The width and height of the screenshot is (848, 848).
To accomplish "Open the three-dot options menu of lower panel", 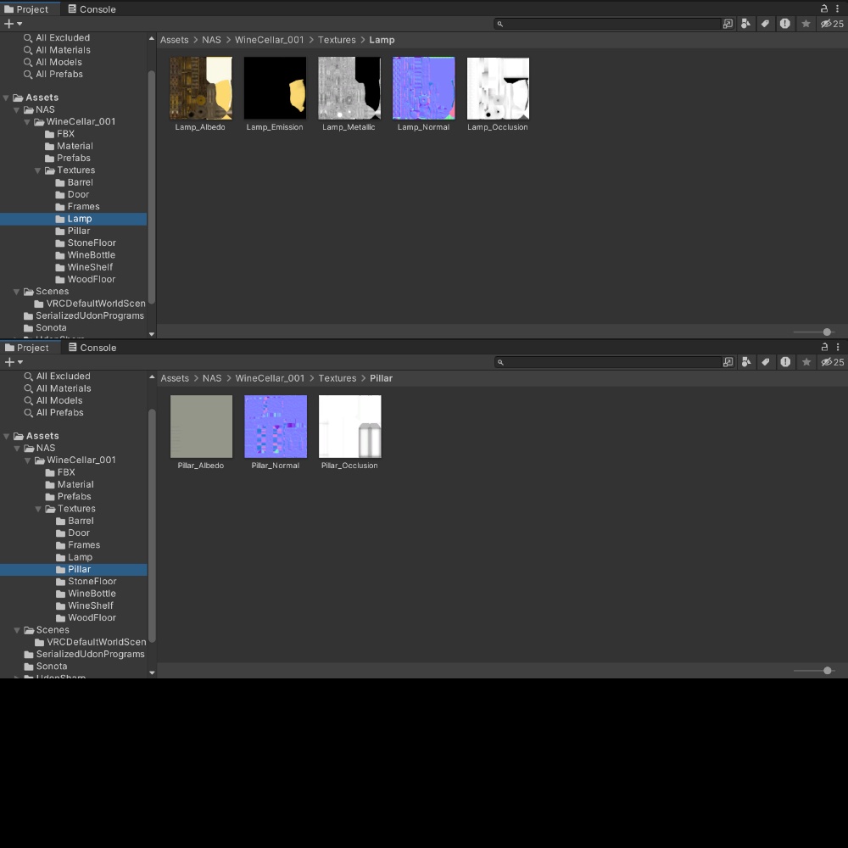I will pyautogui.click(x=838, y=347).
